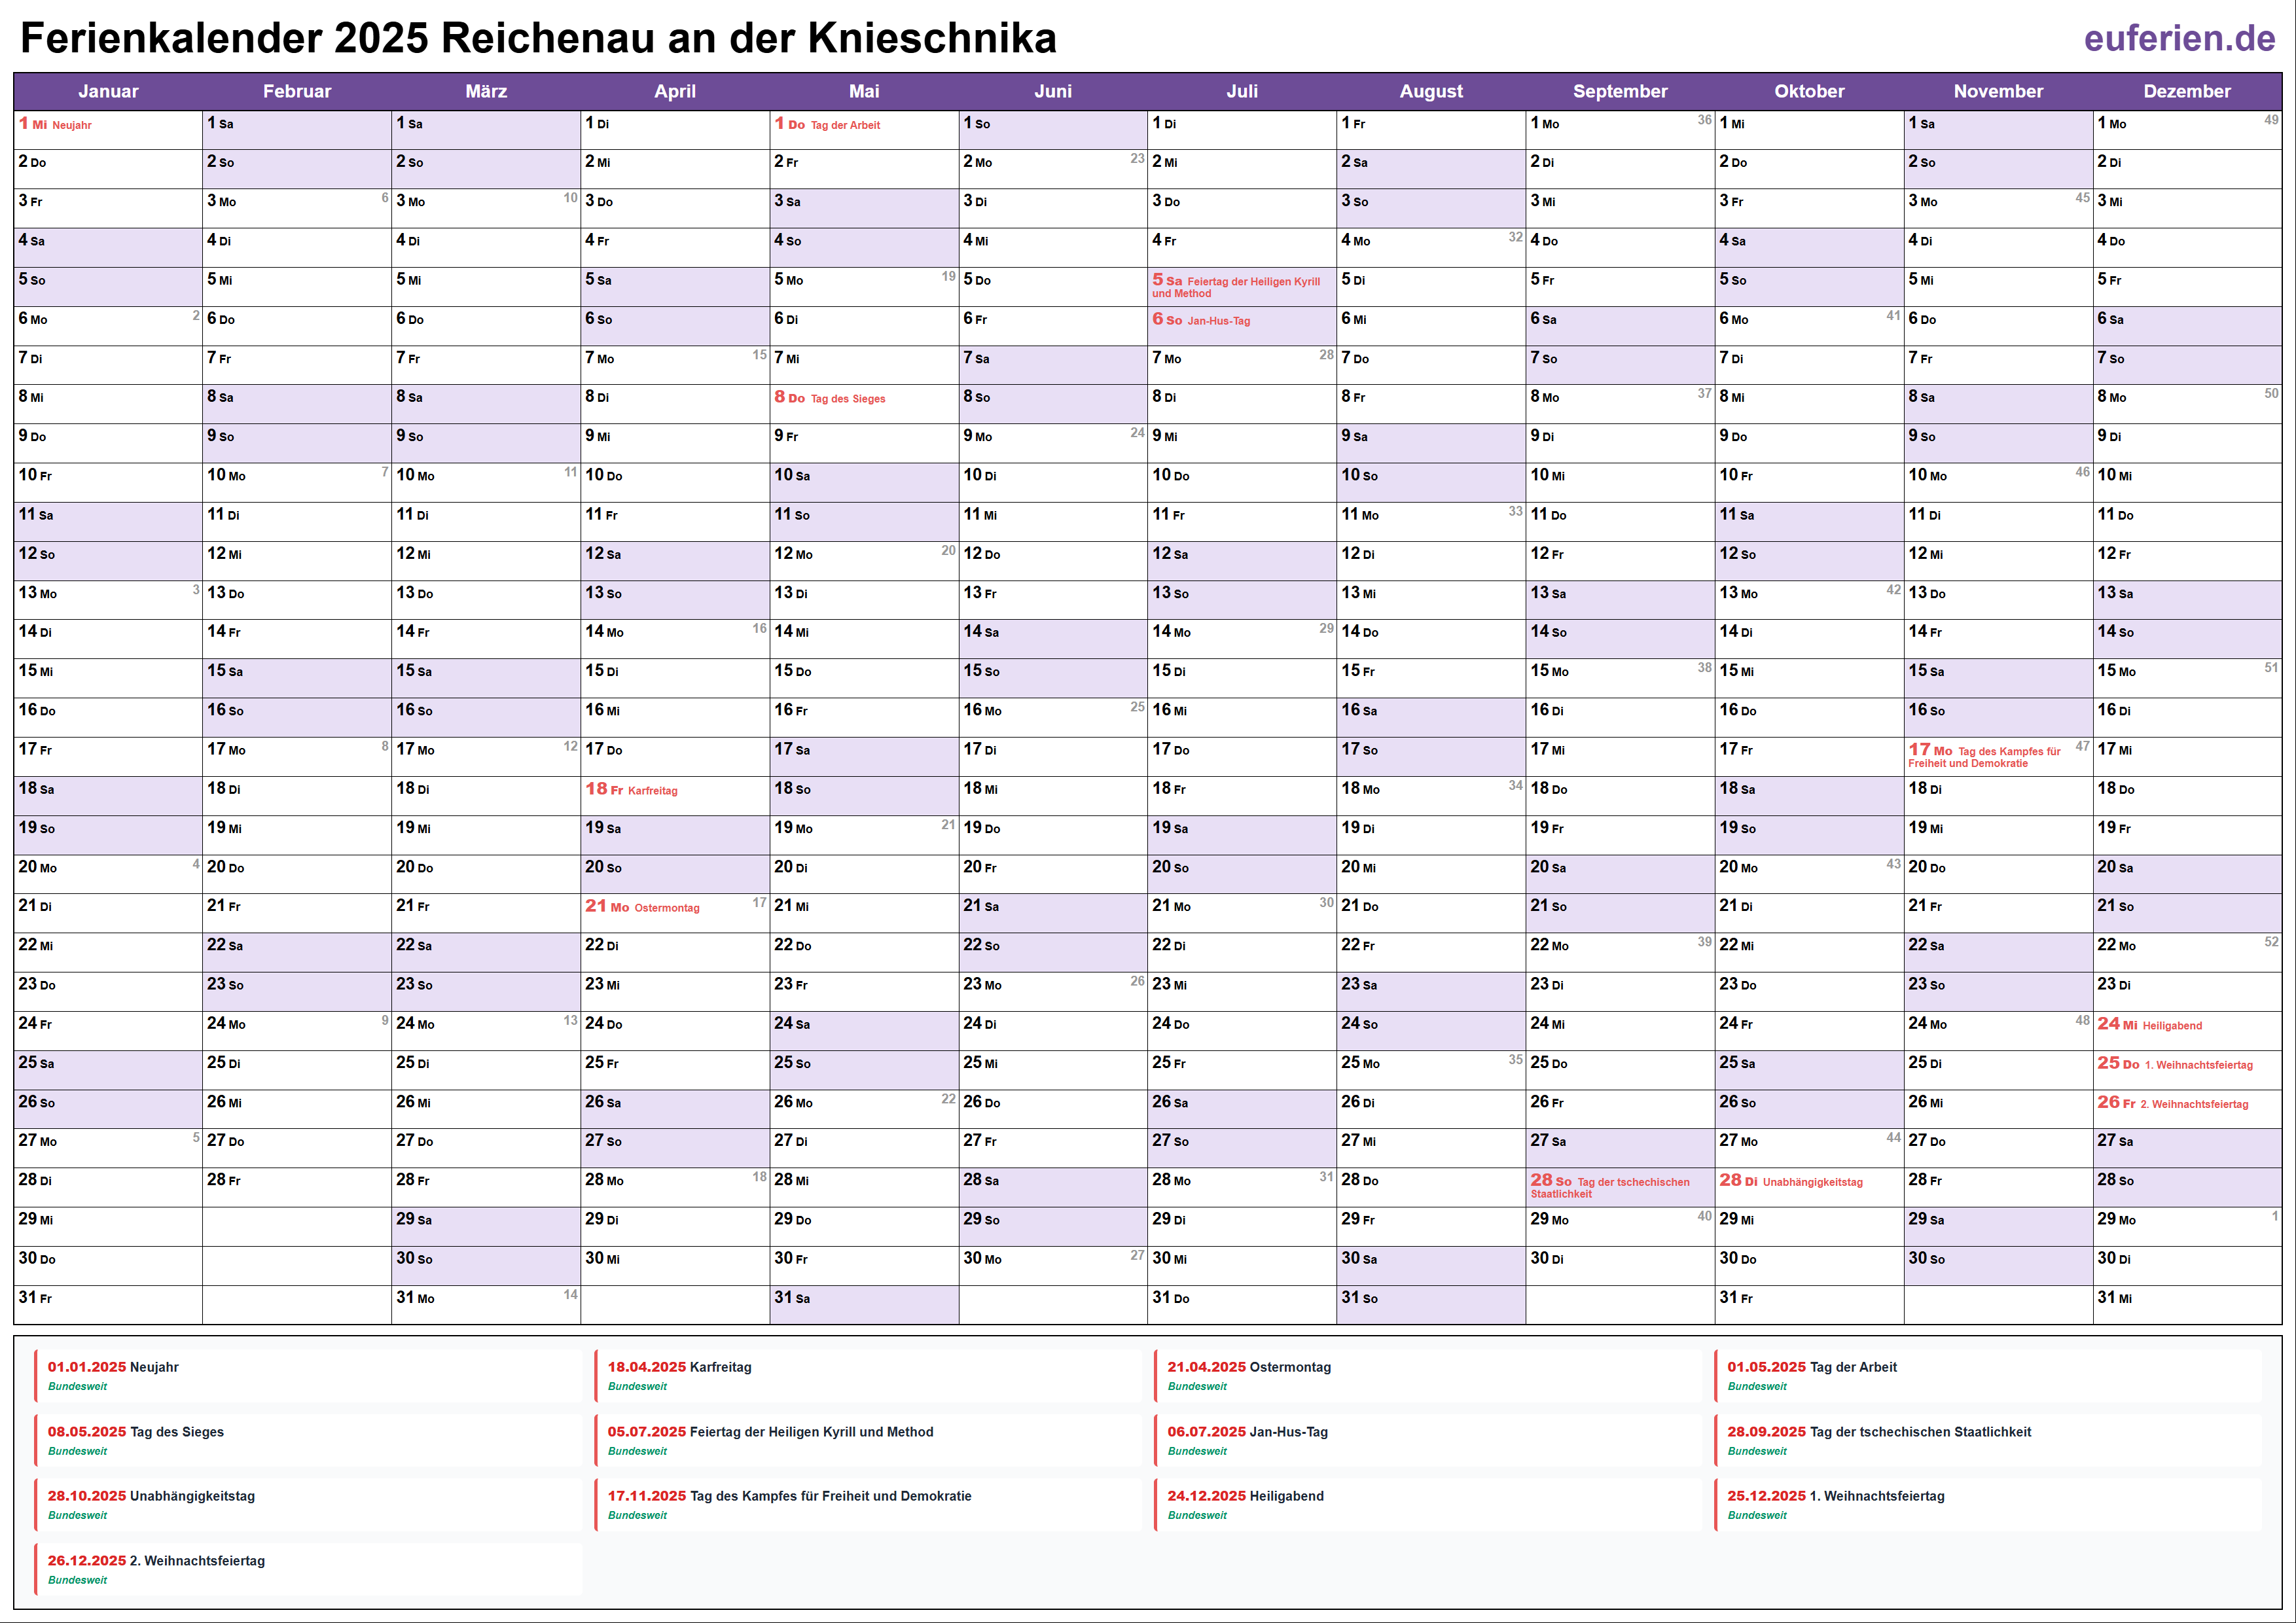The width and height of the screenshot is (2296, 1623).
Task: Click week number 52 in Dezember
Action: pos(2271,942)
